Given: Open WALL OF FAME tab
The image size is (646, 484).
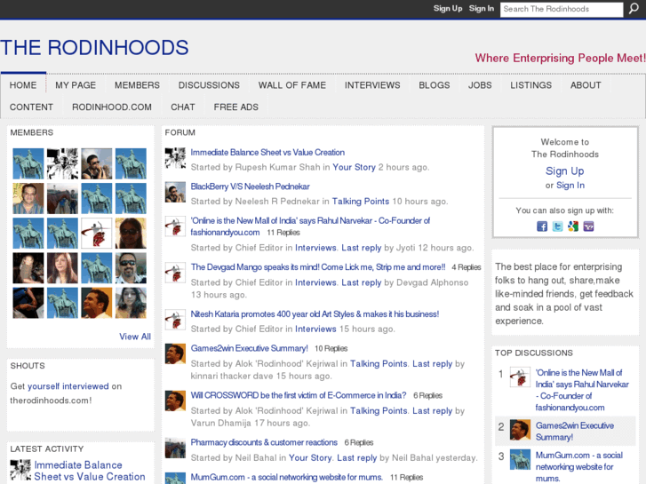Looking at the screenshot, I should (x=292, y=85).
